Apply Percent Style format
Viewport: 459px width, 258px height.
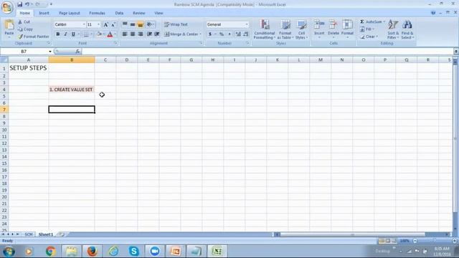(x=222, y=34)
